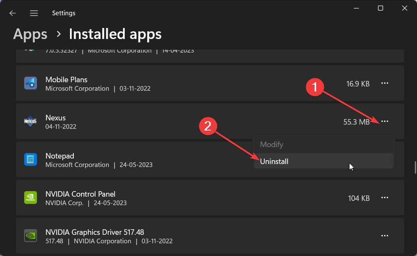Click the Installed apps breadcrumb heading
417x256 pixels.
point(115,34)
